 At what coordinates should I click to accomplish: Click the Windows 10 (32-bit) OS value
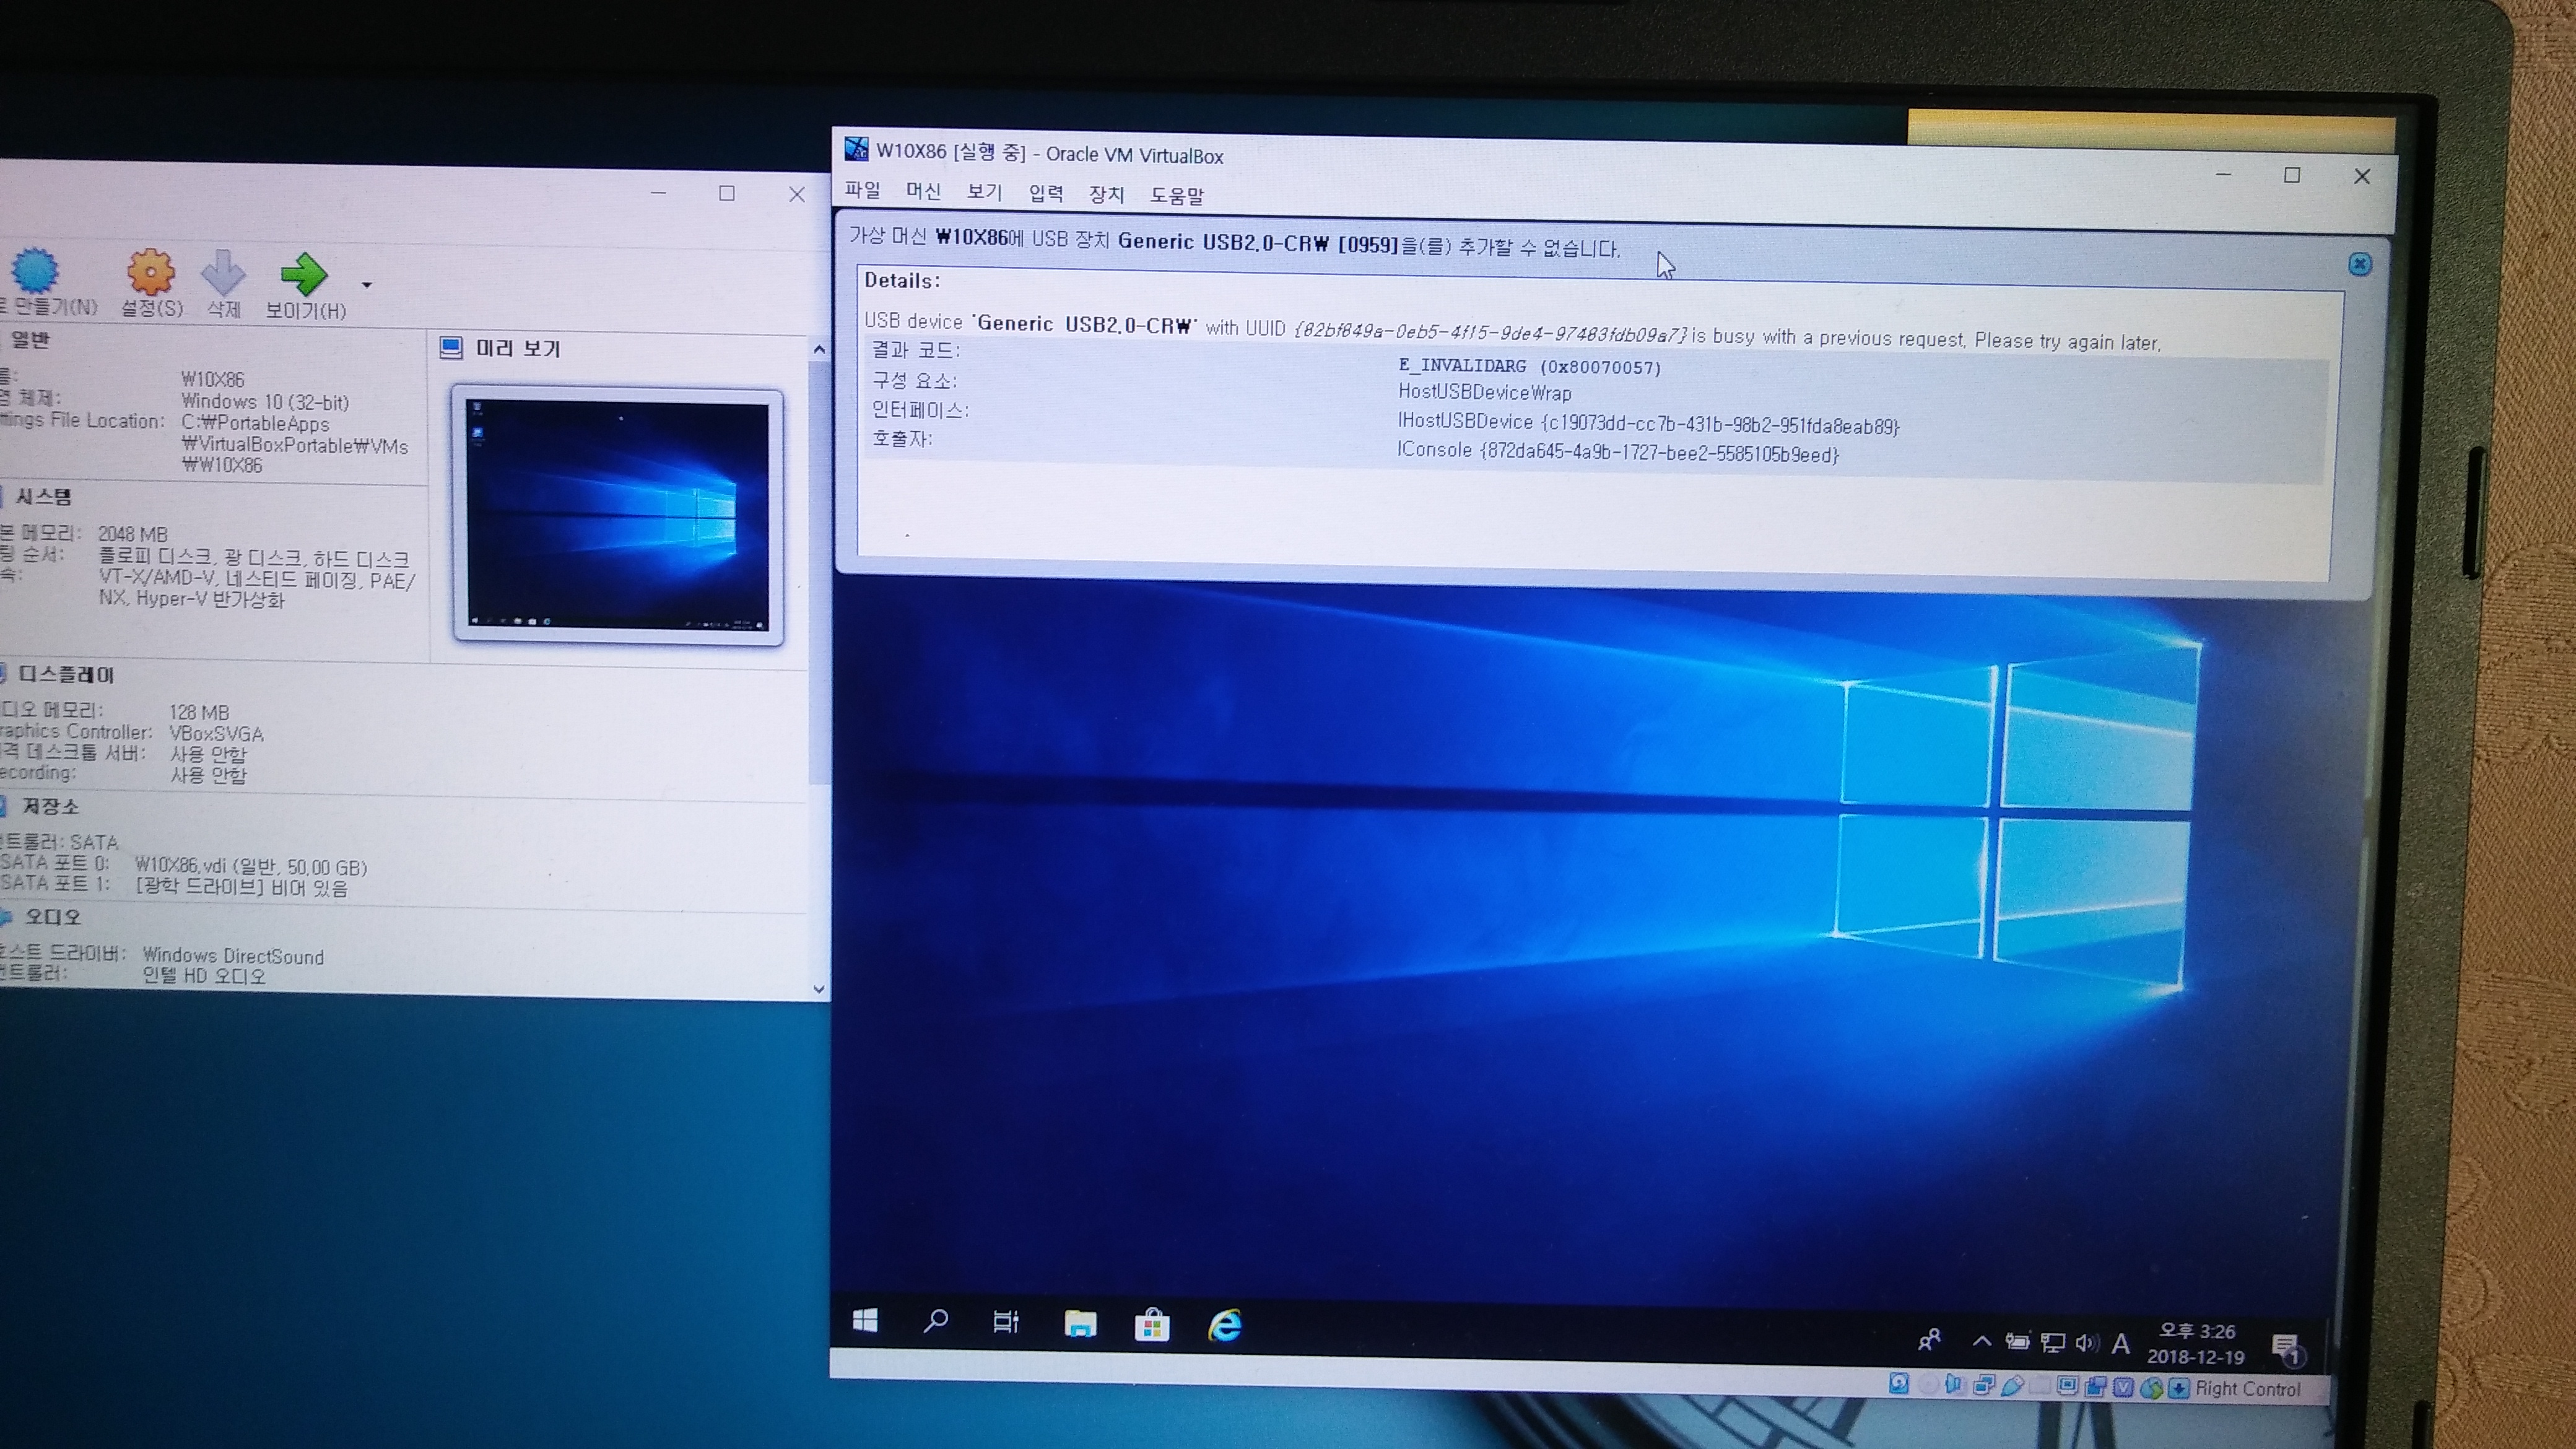265,402
